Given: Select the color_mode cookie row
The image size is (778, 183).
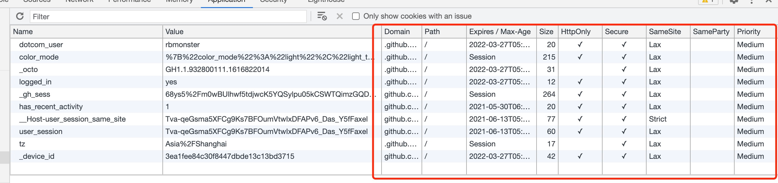Looking at the screenshot, I should [x=393, y=57].
